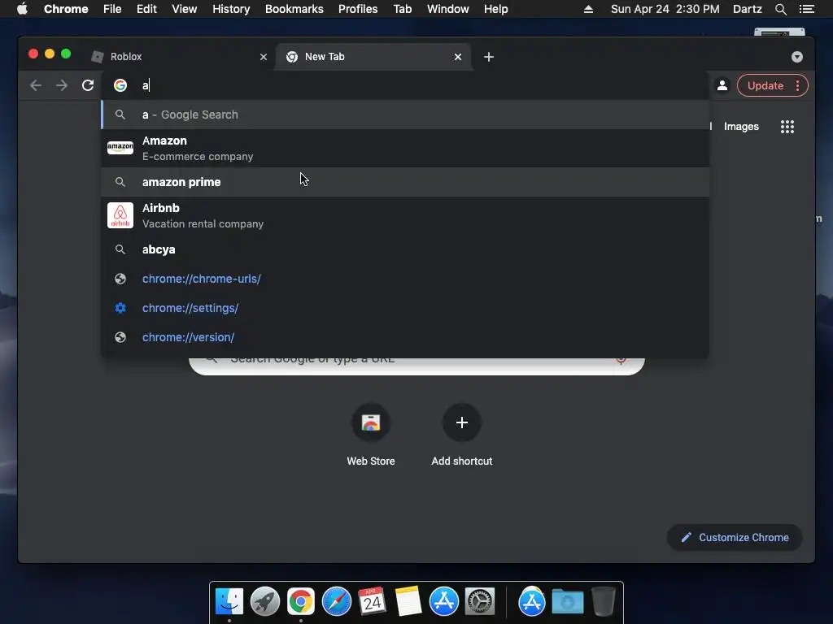The width and height of the screenshot is (833, 624).
Task: Open Notes from the Dock
Action: 408,602
